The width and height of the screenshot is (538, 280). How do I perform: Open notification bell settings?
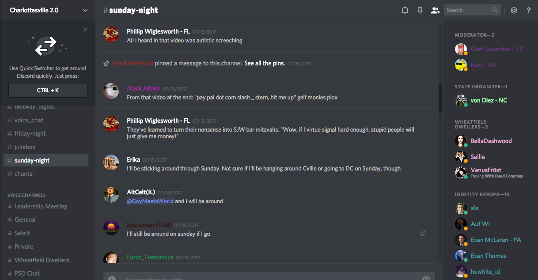[405, 10]
